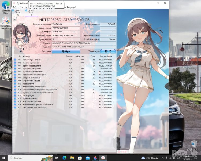Image resolution: width=201 pixels, height=161 pixels.
Task: Launch Edge from the taskbar
Action: pyautogui.click(x=65, y=158)
